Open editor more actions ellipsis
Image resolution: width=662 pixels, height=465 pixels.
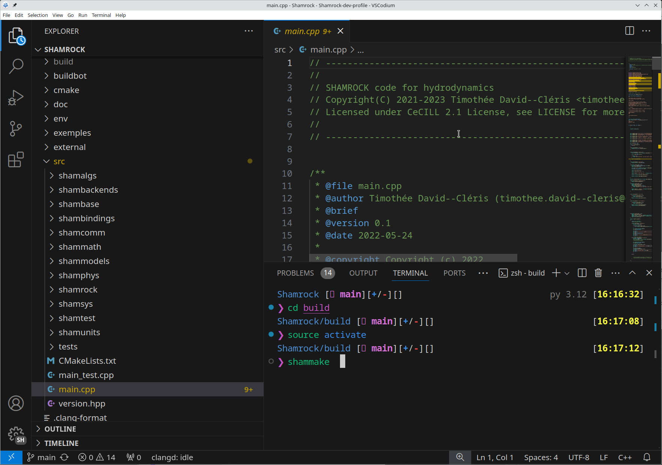pos(646,31)
